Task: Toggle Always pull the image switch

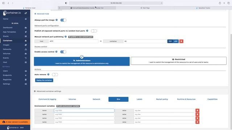Action: (63, 20)
